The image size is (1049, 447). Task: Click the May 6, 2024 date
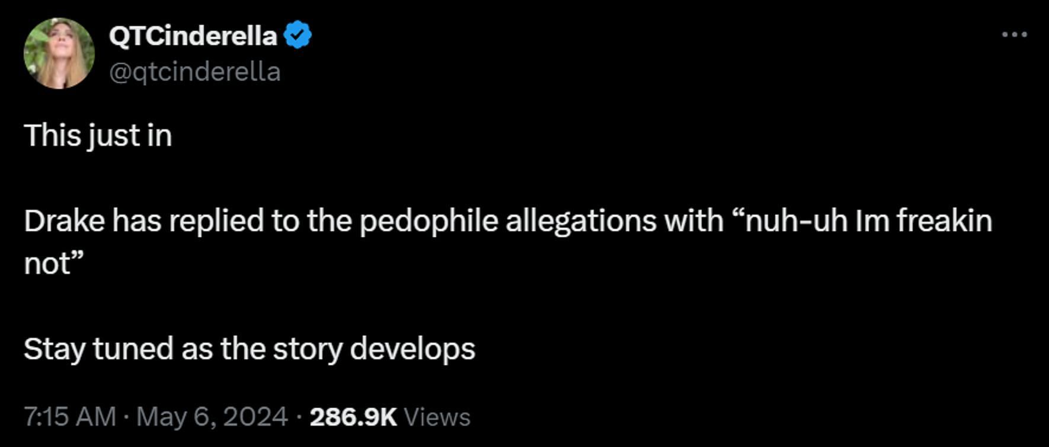(212, 417)
